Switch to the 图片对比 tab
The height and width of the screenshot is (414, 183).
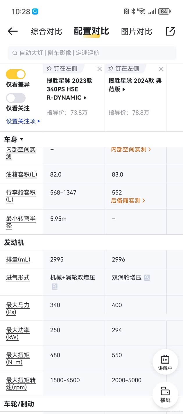(137, 31)
